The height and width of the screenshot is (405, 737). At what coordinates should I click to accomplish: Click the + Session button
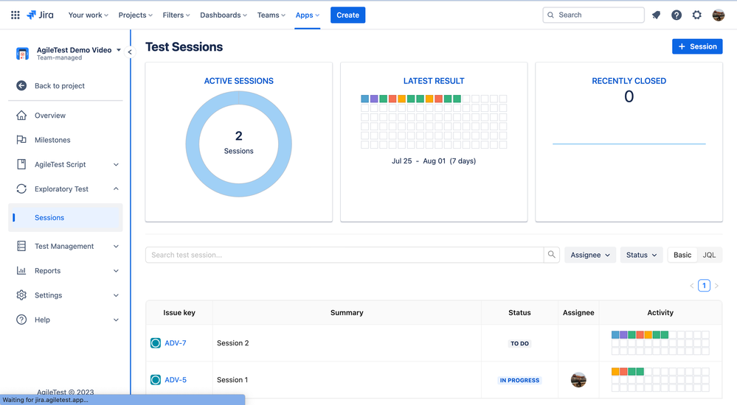tap(697, 46)
